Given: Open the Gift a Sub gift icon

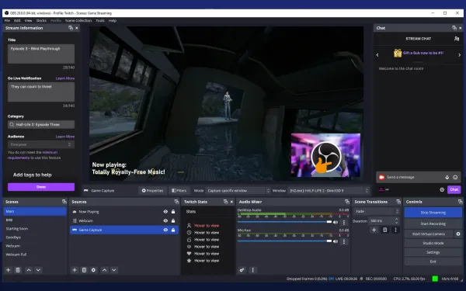Looking at the screenshot, I should [x=398, y=53].
